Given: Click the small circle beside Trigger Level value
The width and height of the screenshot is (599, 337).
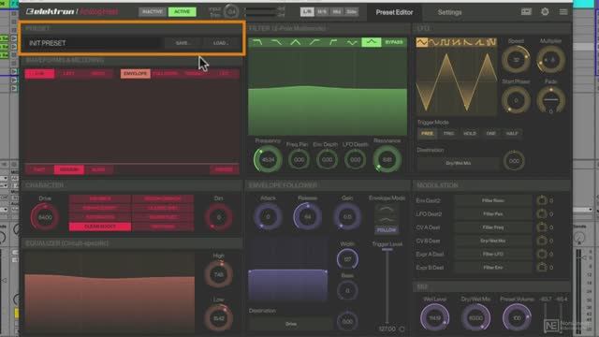Looking at the screenshot, I should click(402, 329).
